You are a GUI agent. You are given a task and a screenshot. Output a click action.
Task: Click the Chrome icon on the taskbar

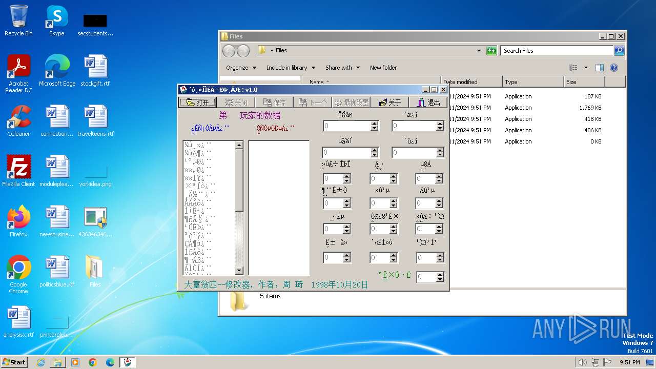pos(93,362)
